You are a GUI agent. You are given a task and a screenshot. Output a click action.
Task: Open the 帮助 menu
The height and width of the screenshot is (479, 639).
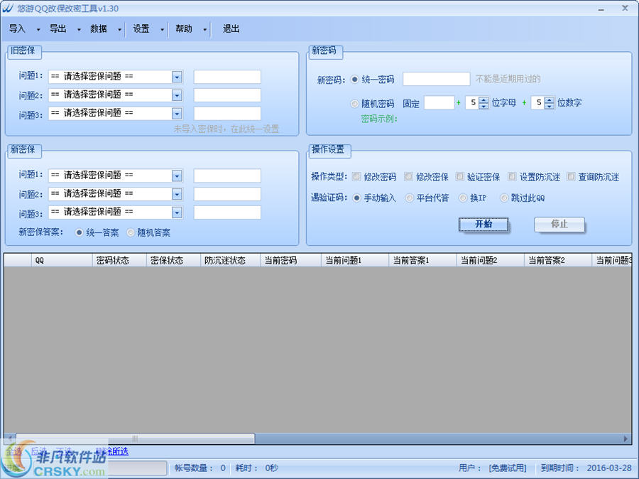tap(184, 29)
